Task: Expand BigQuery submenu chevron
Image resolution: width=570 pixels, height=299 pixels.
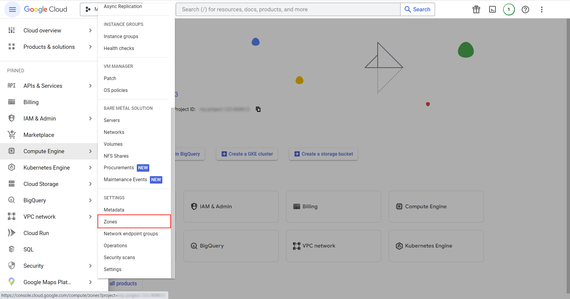Action: pyautogui.click(x=90, y=200)
